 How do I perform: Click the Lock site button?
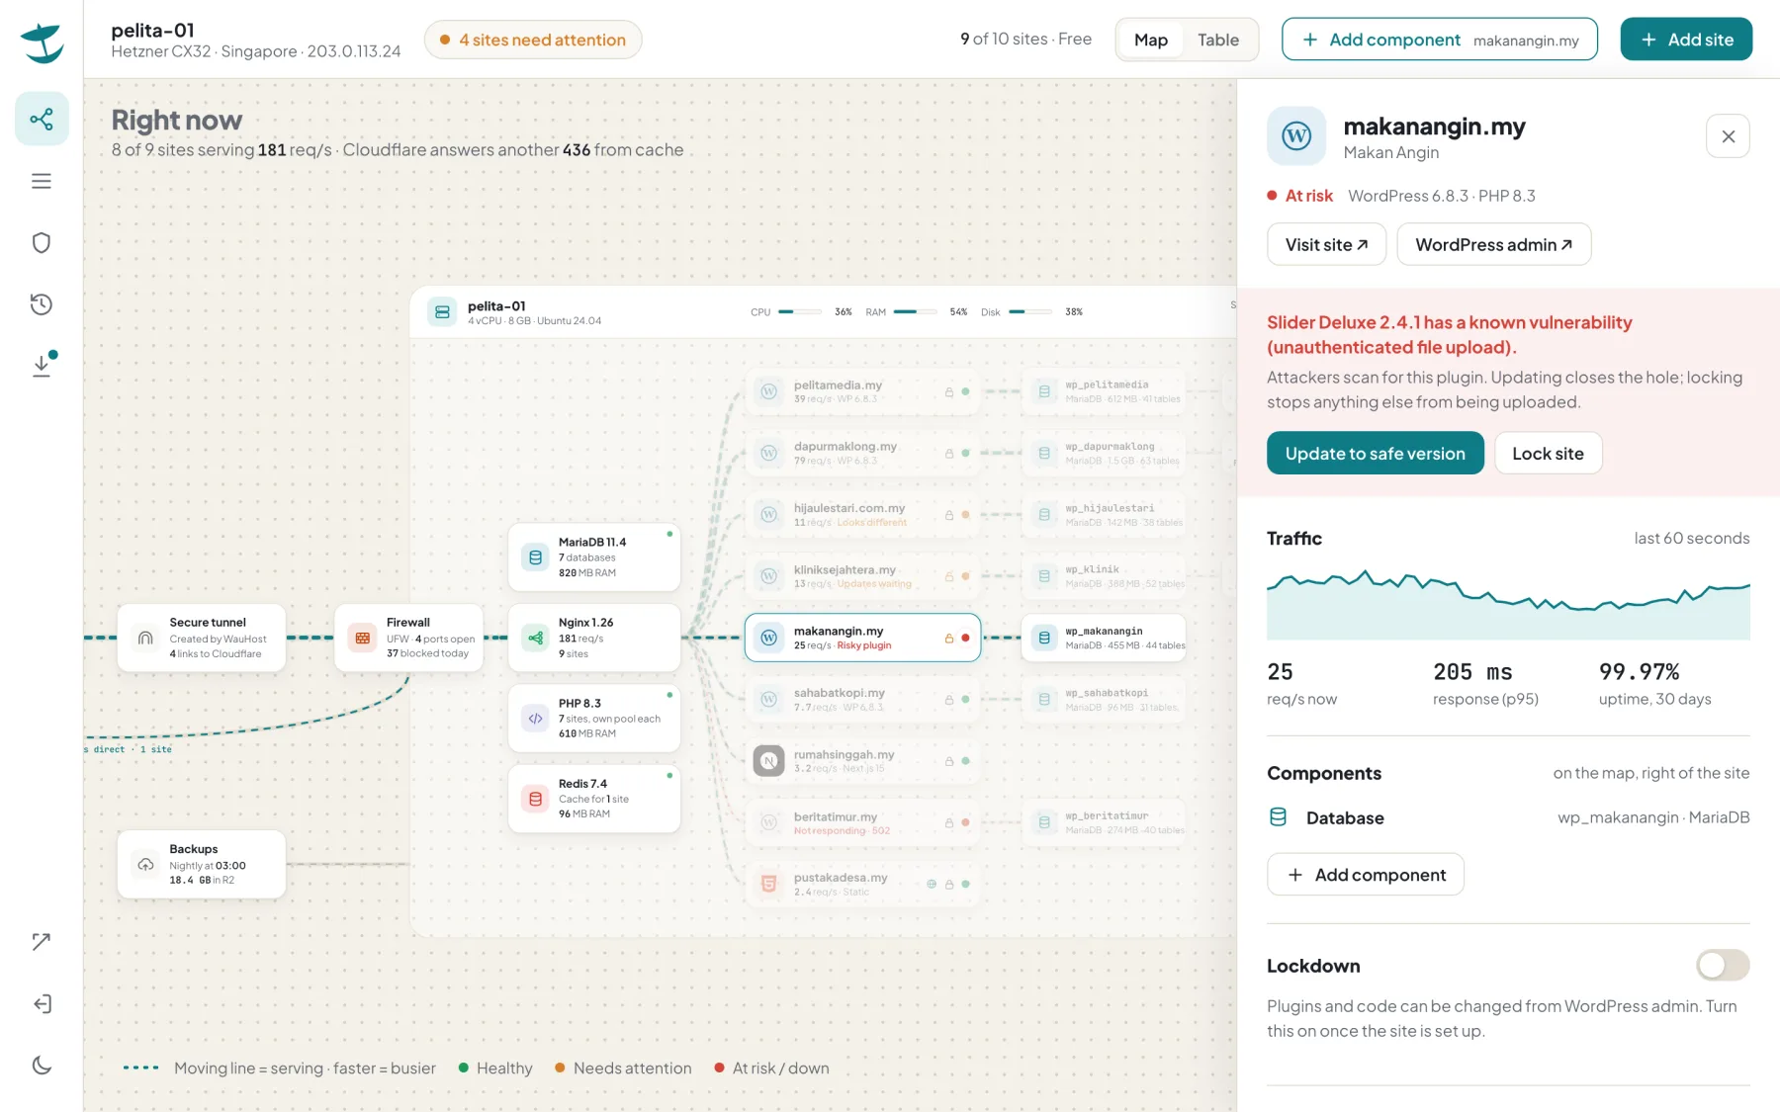1548,454
